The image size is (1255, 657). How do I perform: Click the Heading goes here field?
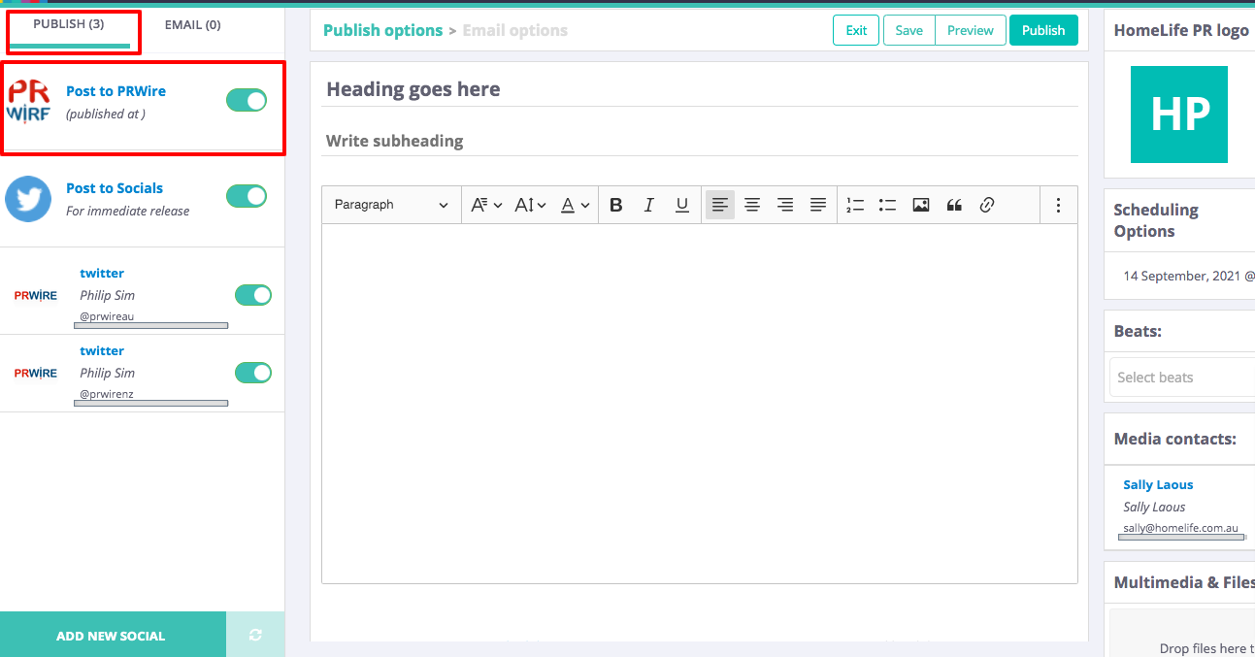pyautogui.click(x=699, y=89)
